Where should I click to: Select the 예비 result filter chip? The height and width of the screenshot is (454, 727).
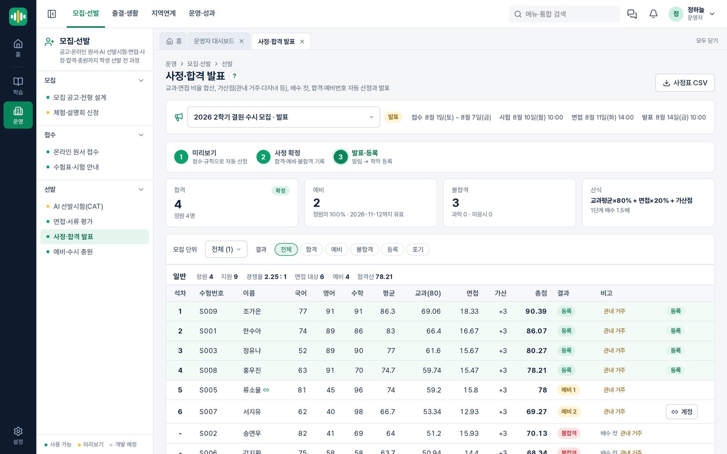coord(337,249)
